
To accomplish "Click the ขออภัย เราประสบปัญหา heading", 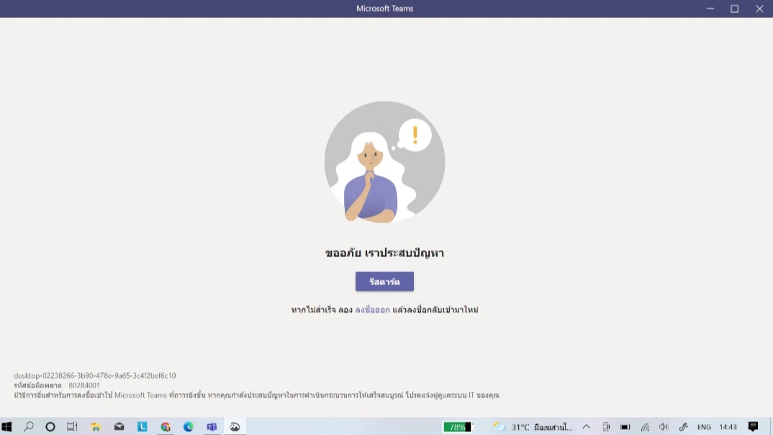I will 384,253.
